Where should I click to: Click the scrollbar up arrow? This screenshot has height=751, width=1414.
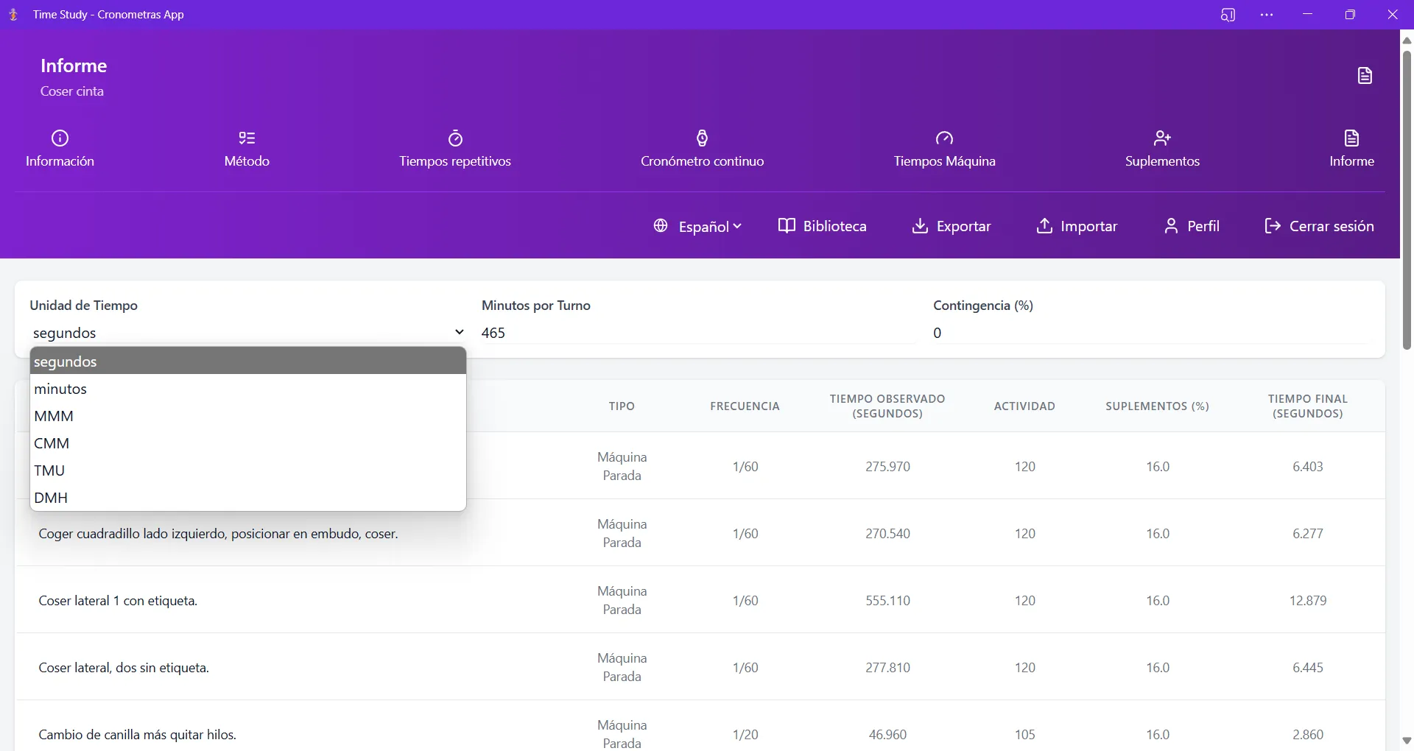(x=1407, y=40)
